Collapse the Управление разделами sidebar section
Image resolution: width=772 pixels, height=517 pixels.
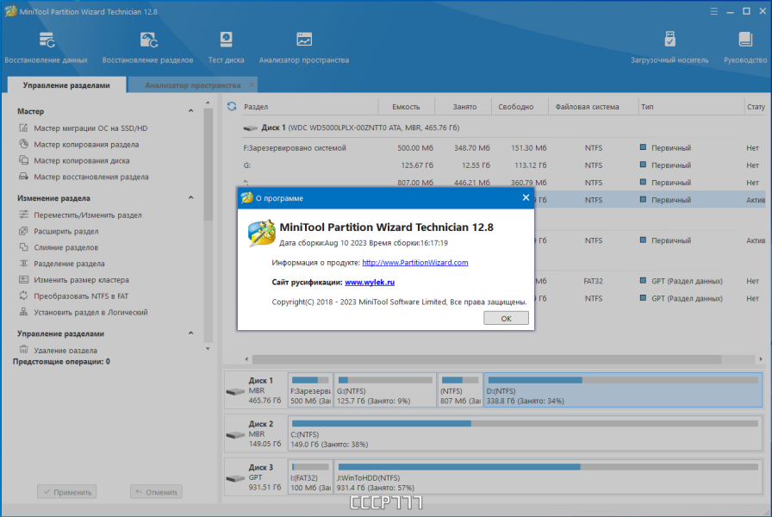(x=191, y=333)
